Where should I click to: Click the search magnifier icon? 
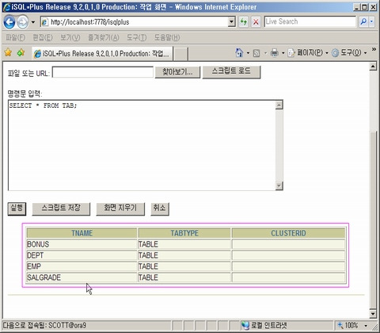(x=363, y=21)
